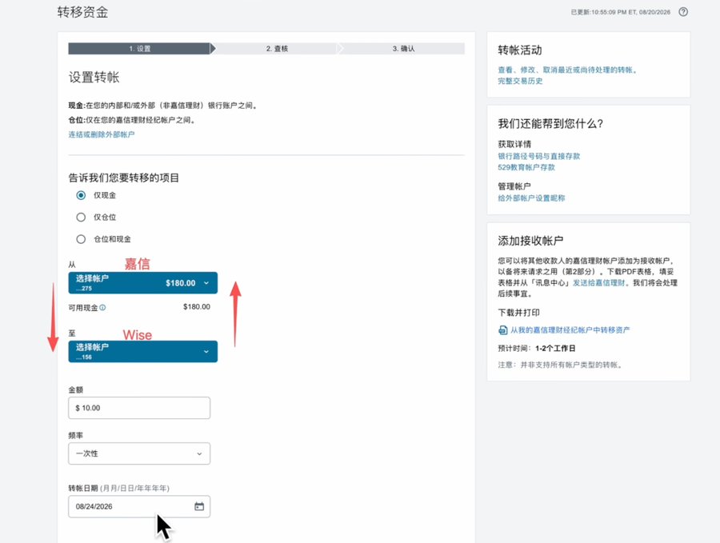Open 连结或删除外部帐户 link

point(102,134)
